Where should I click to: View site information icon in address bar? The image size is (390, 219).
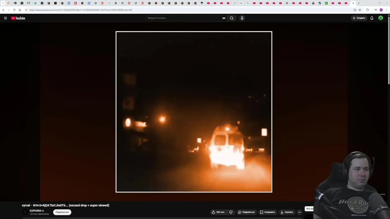(26, 10)
